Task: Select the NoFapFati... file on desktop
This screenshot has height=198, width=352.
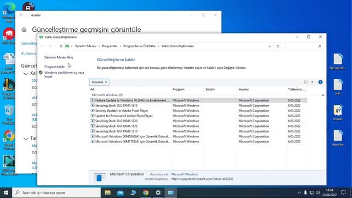Action: (338, 62)
